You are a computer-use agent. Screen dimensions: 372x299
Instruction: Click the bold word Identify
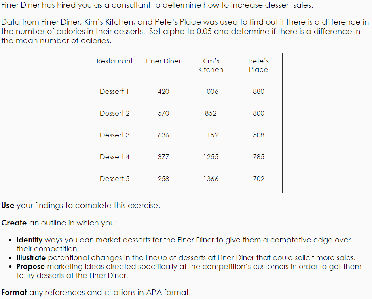point(30,240)
